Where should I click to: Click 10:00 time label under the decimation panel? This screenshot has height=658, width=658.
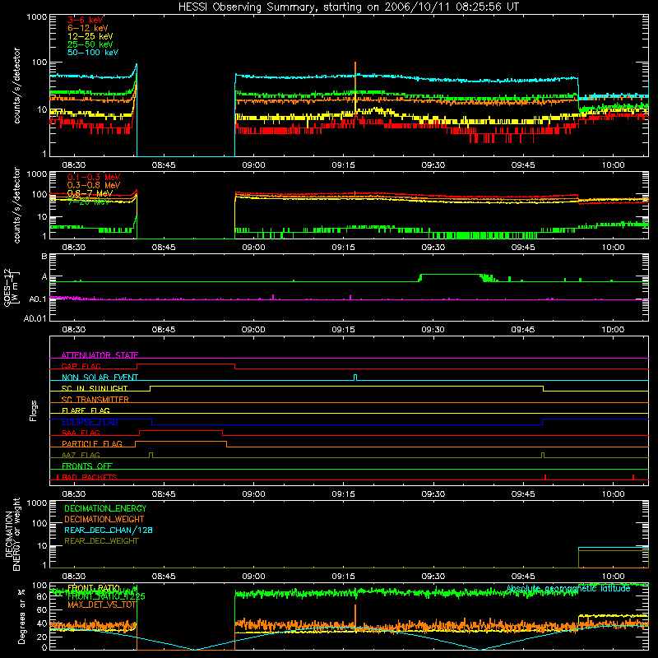pyautogui.click(x=613, y=577)
